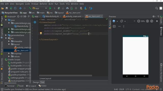Toggle the Structure tool window
Screen dimensions: 163x91
click(x=2, y=78)
